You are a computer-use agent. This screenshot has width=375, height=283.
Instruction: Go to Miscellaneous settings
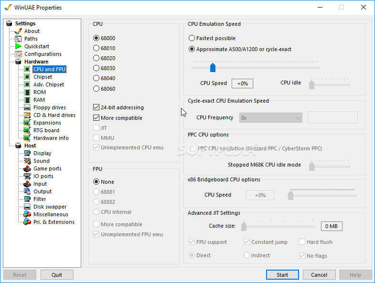coord(51,214)
